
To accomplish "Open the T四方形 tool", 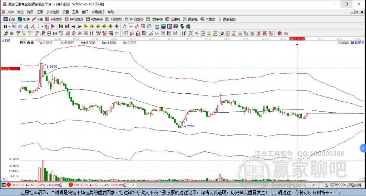I will click(x=114, y=19).
